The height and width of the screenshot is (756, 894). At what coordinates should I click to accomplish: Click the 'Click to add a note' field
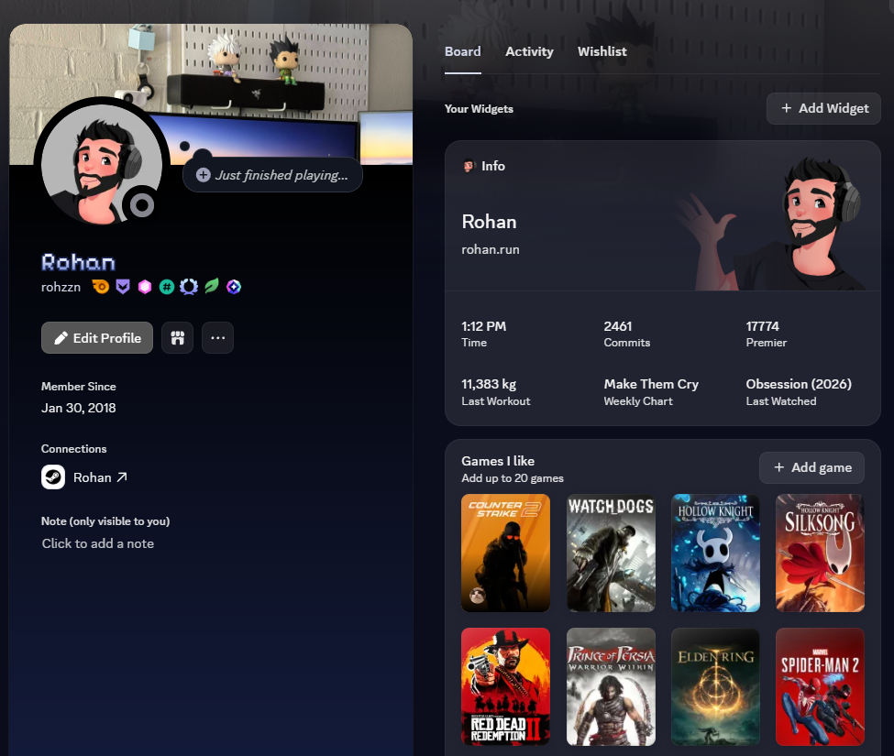(x=97, y=543)
